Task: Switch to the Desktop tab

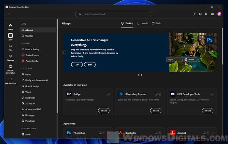Action: click(127, 23)
